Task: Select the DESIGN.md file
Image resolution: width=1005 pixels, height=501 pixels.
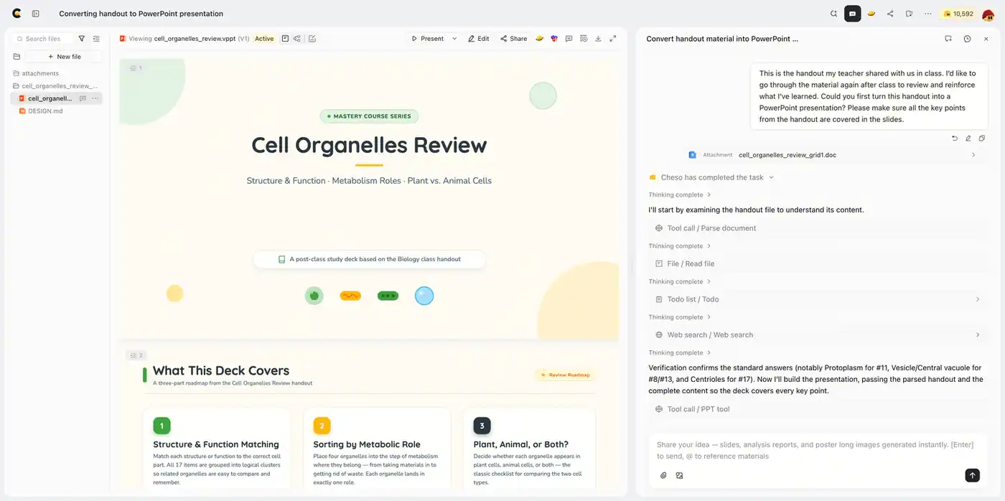Action: click(45, 111)
